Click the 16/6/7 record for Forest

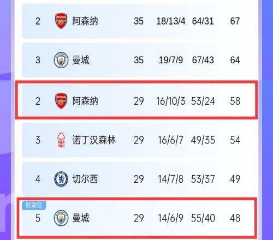(171, 140)
